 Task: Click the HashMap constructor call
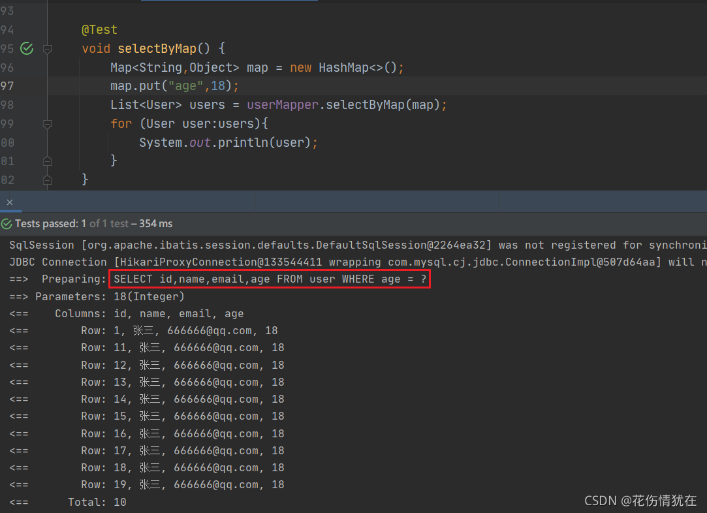[x=358, y=68]
